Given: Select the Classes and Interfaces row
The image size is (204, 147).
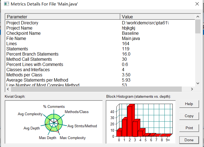Looking at the screenshot, I should [x=100, y=70].
